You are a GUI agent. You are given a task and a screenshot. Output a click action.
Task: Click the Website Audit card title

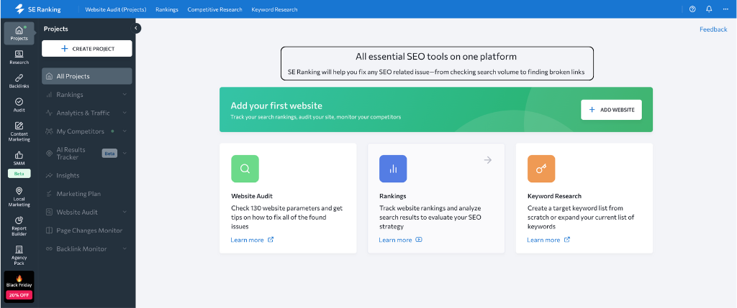point(252,196)
